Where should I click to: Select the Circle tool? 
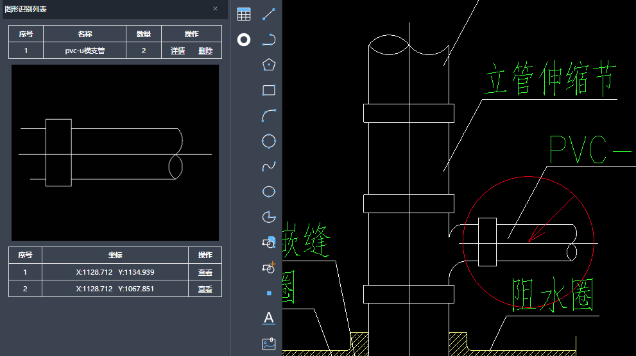tap(269, 141)
